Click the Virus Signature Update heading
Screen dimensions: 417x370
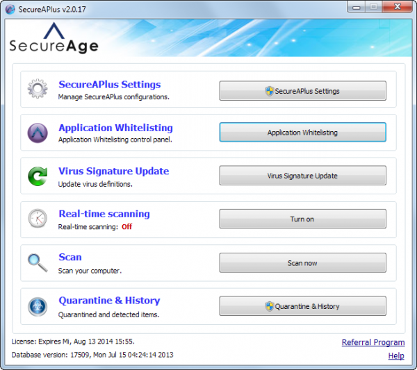(x=113, y=171)
